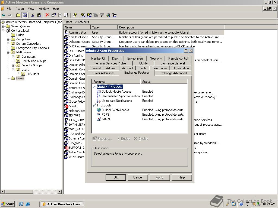Expand the Builtin container

(x=8, y=35)
